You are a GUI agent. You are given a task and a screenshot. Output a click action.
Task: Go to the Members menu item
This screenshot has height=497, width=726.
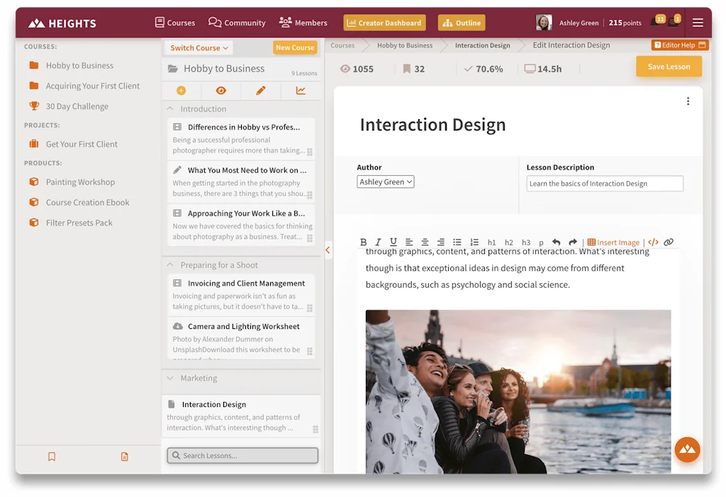point(303,23)
